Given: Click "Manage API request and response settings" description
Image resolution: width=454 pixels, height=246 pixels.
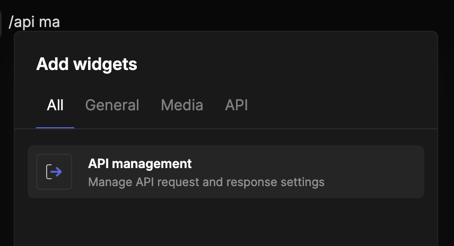Looking at the screenshot, I should point(206,182).
